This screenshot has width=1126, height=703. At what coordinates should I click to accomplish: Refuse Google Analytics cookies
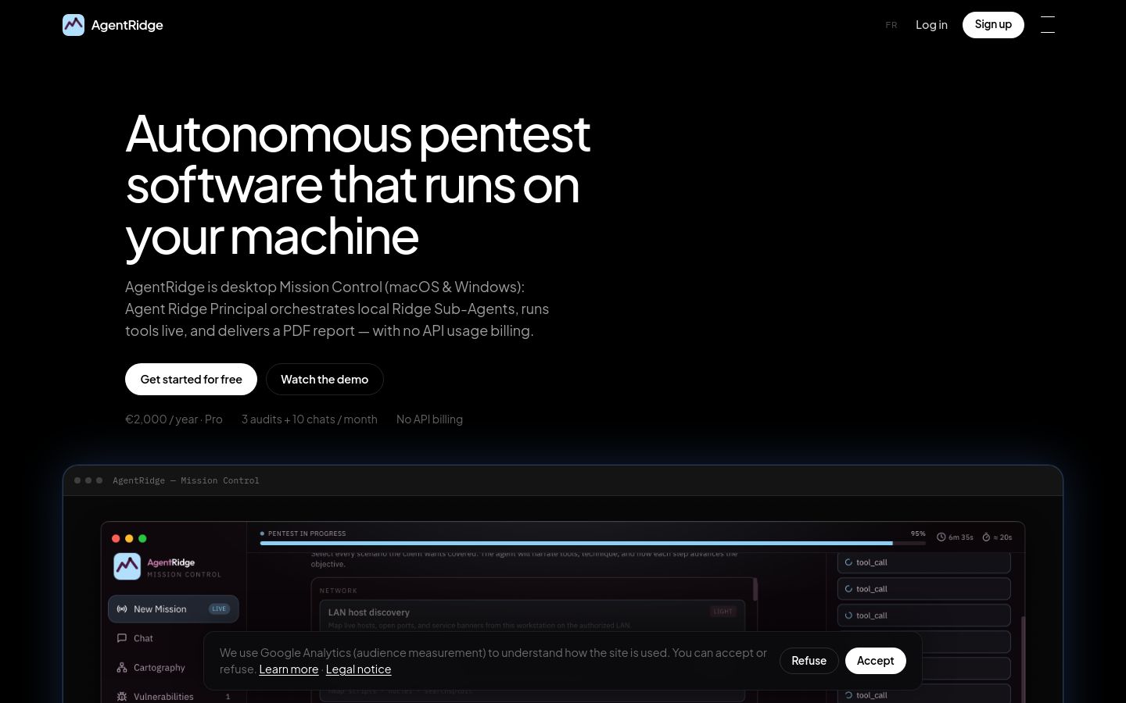pyautogui.click(x=809, y=661)
